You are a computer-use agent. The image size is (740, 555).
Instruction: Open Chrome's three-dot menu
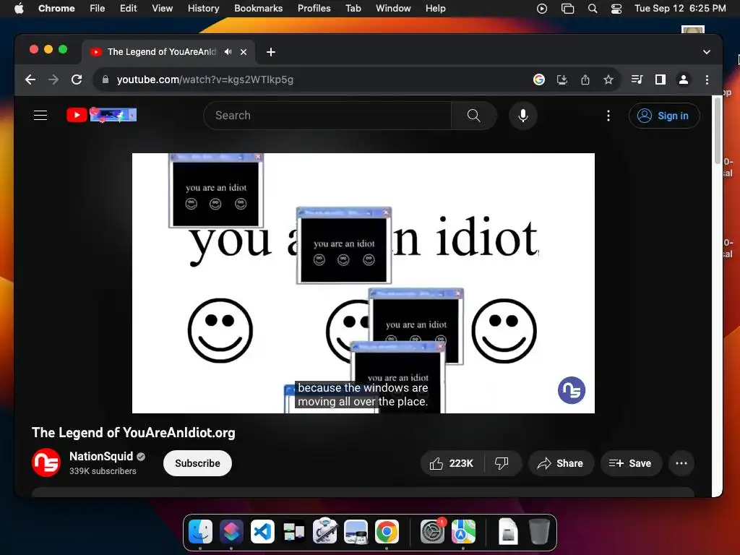(x=707, y=79)
